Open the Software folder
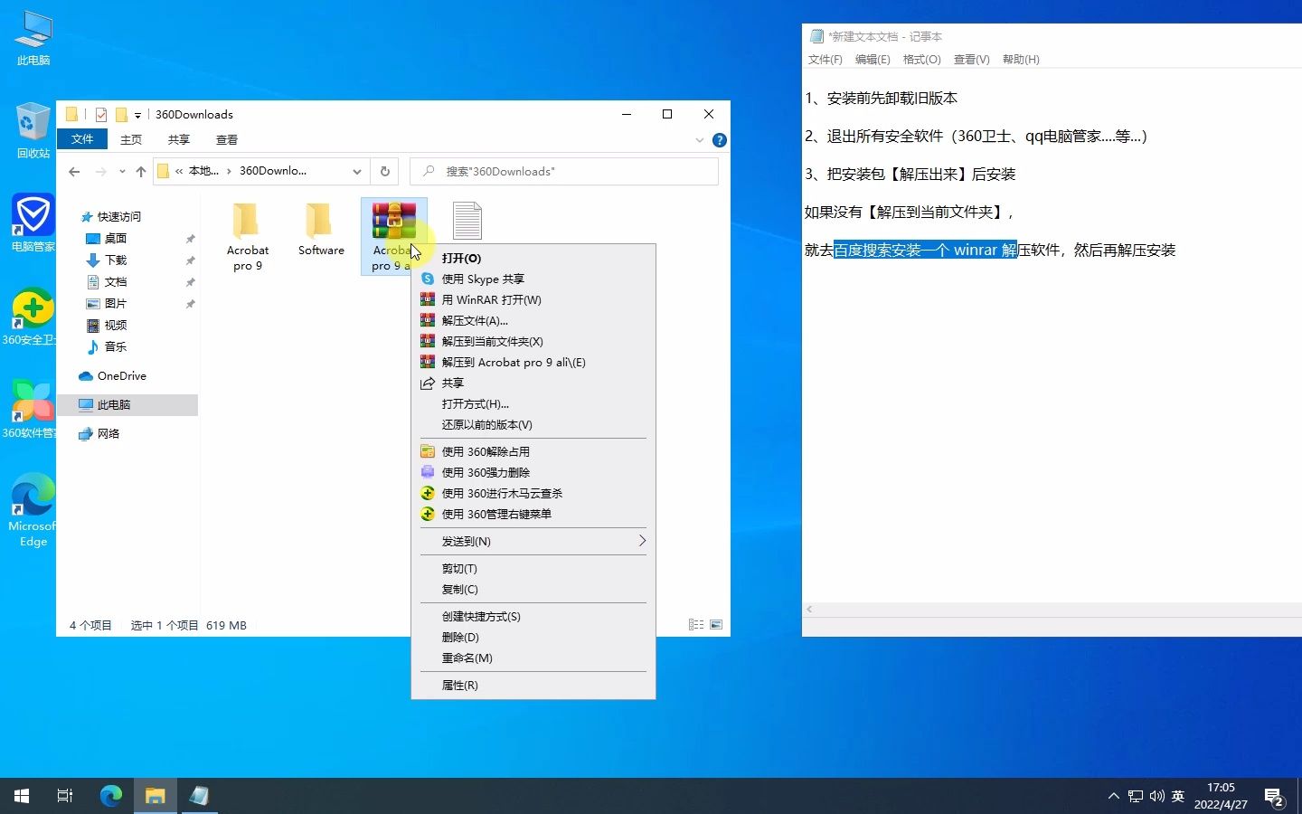 click(x=321, y=226)
